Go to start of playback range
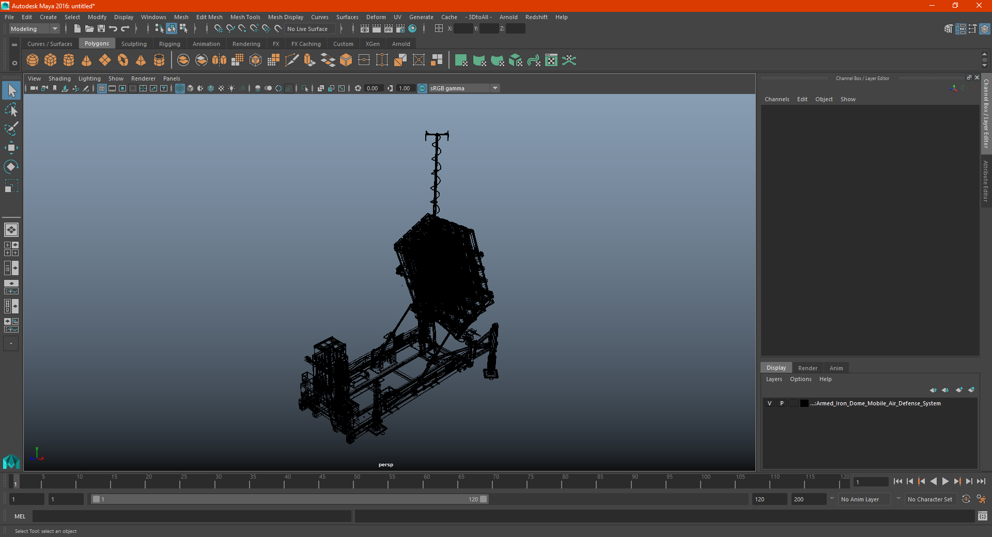This screenshot has width=992, height=537. click(x=897, y=481)
